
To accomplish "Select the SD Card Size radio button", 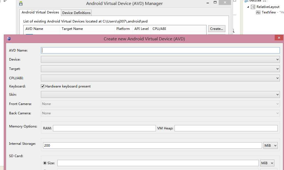I will coord(45,163).
